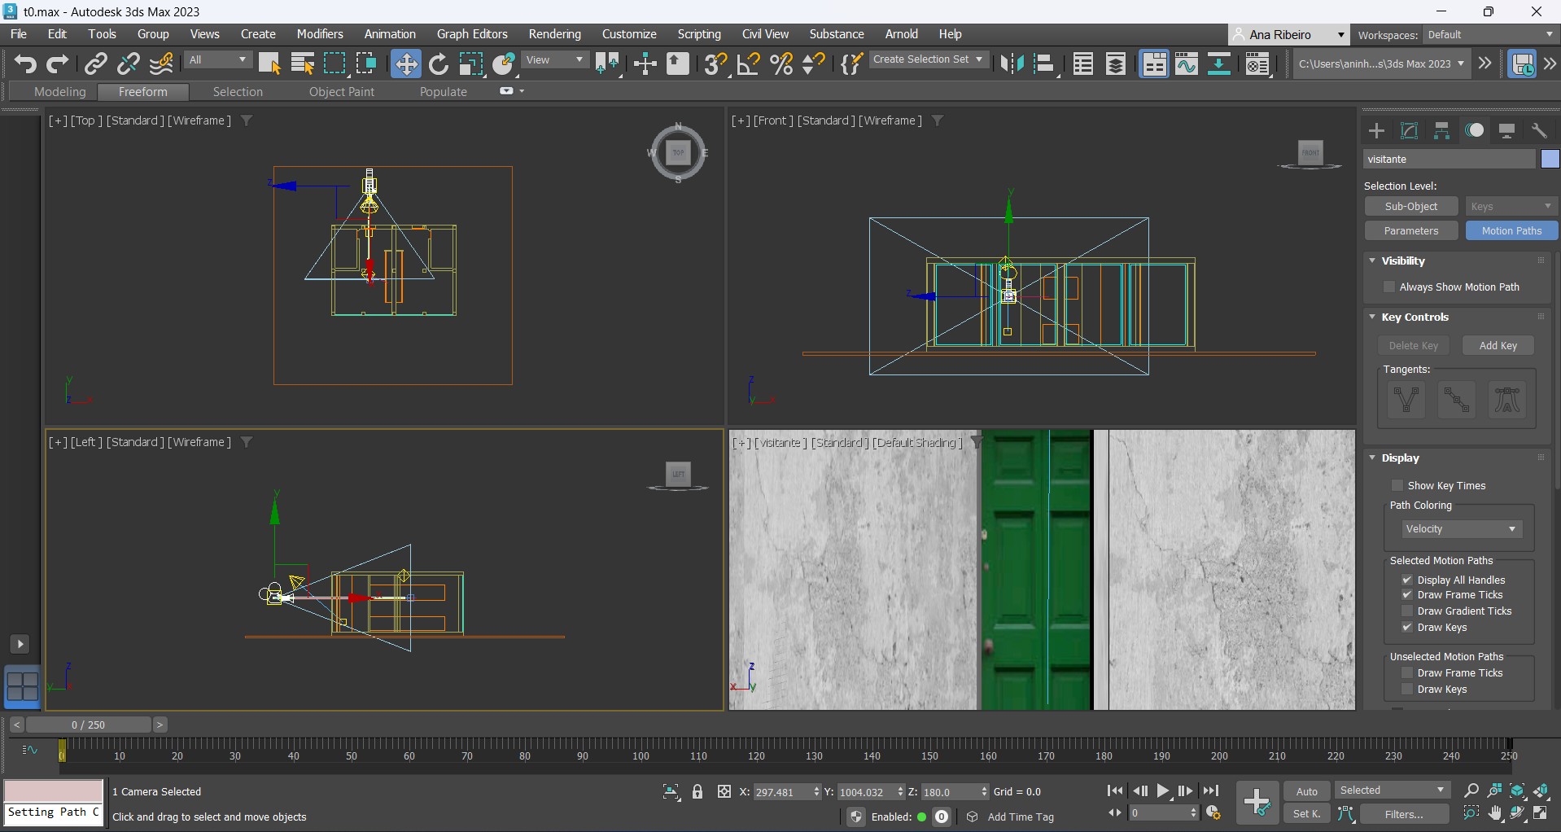Open the Utilities wrench panel

pos(1539,131)
